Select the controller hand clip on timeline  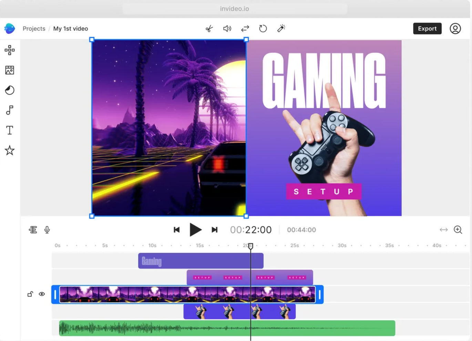(x=239, y=311)
